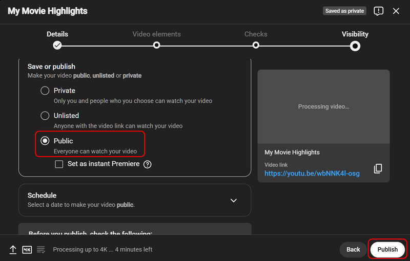Screen dimensions: 410x261
Task: Click 'Everyone can watch your video' text
Action: [x=95, y=151]
